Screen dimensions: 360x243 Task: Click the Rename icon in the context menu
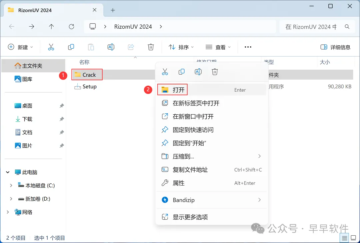pos(198,72)
